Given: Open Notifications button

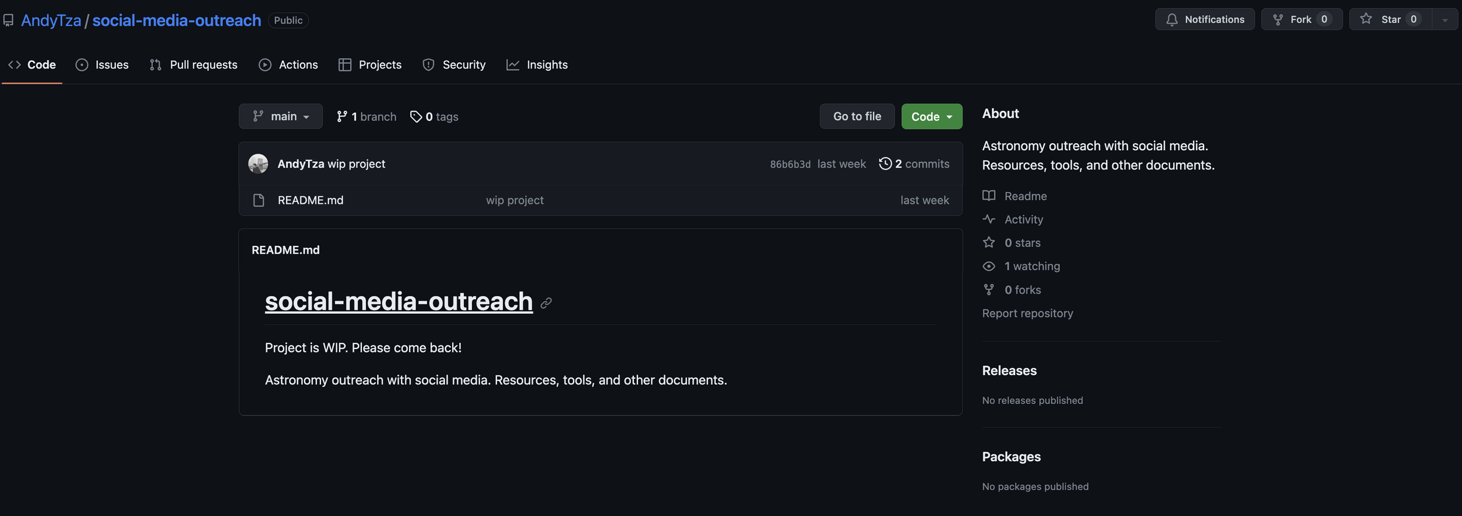Looking at the screenshot, I should click(x=1205, y=19).
